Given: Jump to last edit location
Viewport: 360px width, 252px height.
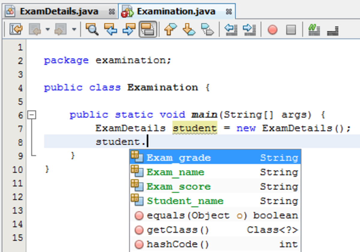Looking at the screenshot, I should [x=14, y=29].
